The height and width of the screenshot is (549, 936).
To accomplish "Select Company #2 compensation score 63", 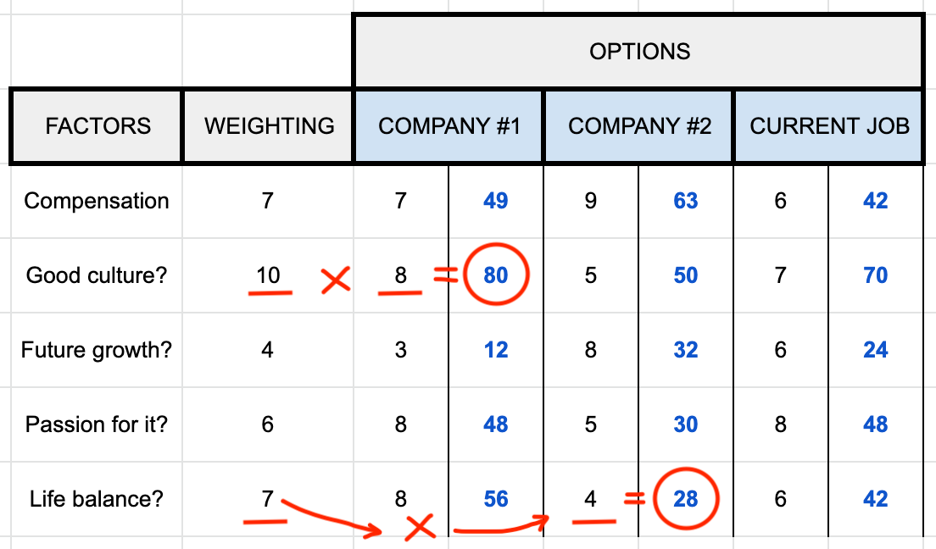I will pos(685,201).
